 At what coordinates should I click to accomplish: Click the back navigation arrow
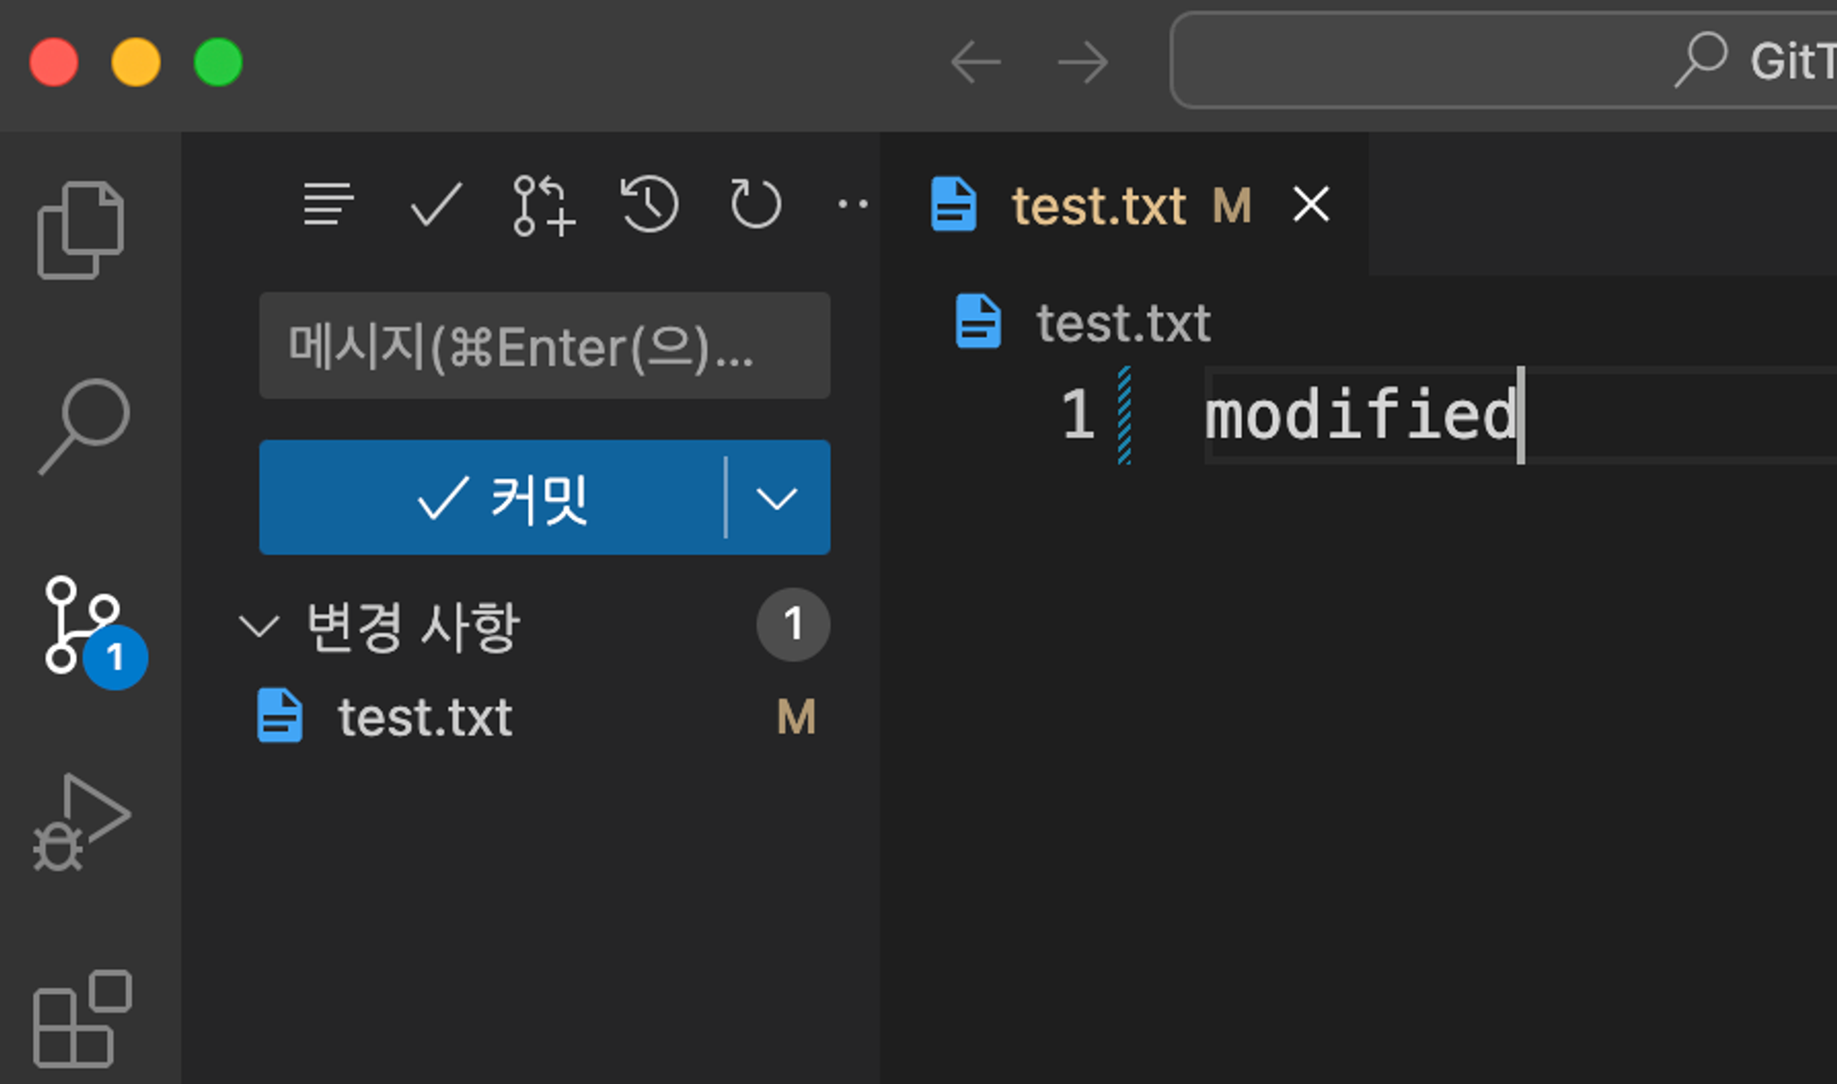(975, 61)
